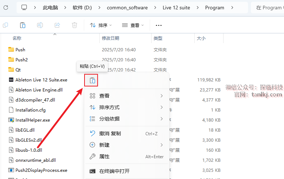Choose 撤消 复制 in context menu

(x=127, y=133)
